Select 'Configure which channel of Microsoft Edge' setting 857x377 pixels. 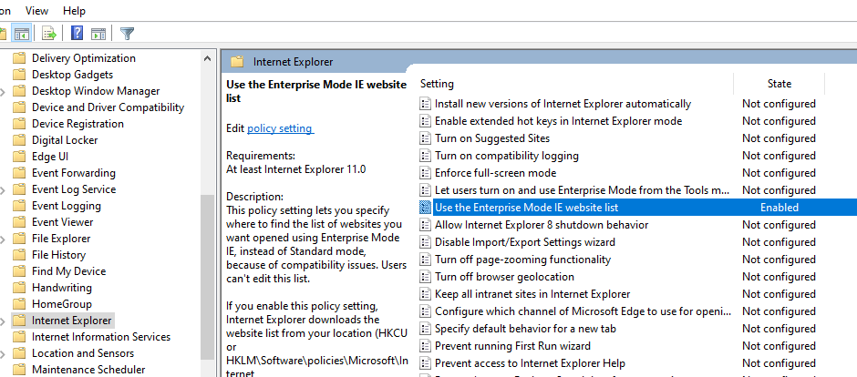pyautogui.click(x=582, y=311)
